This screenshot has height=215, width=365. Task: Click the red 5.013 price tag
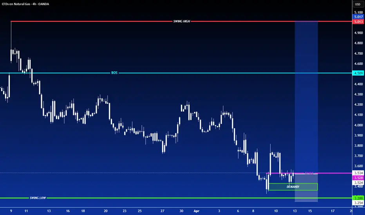point(358,21)
